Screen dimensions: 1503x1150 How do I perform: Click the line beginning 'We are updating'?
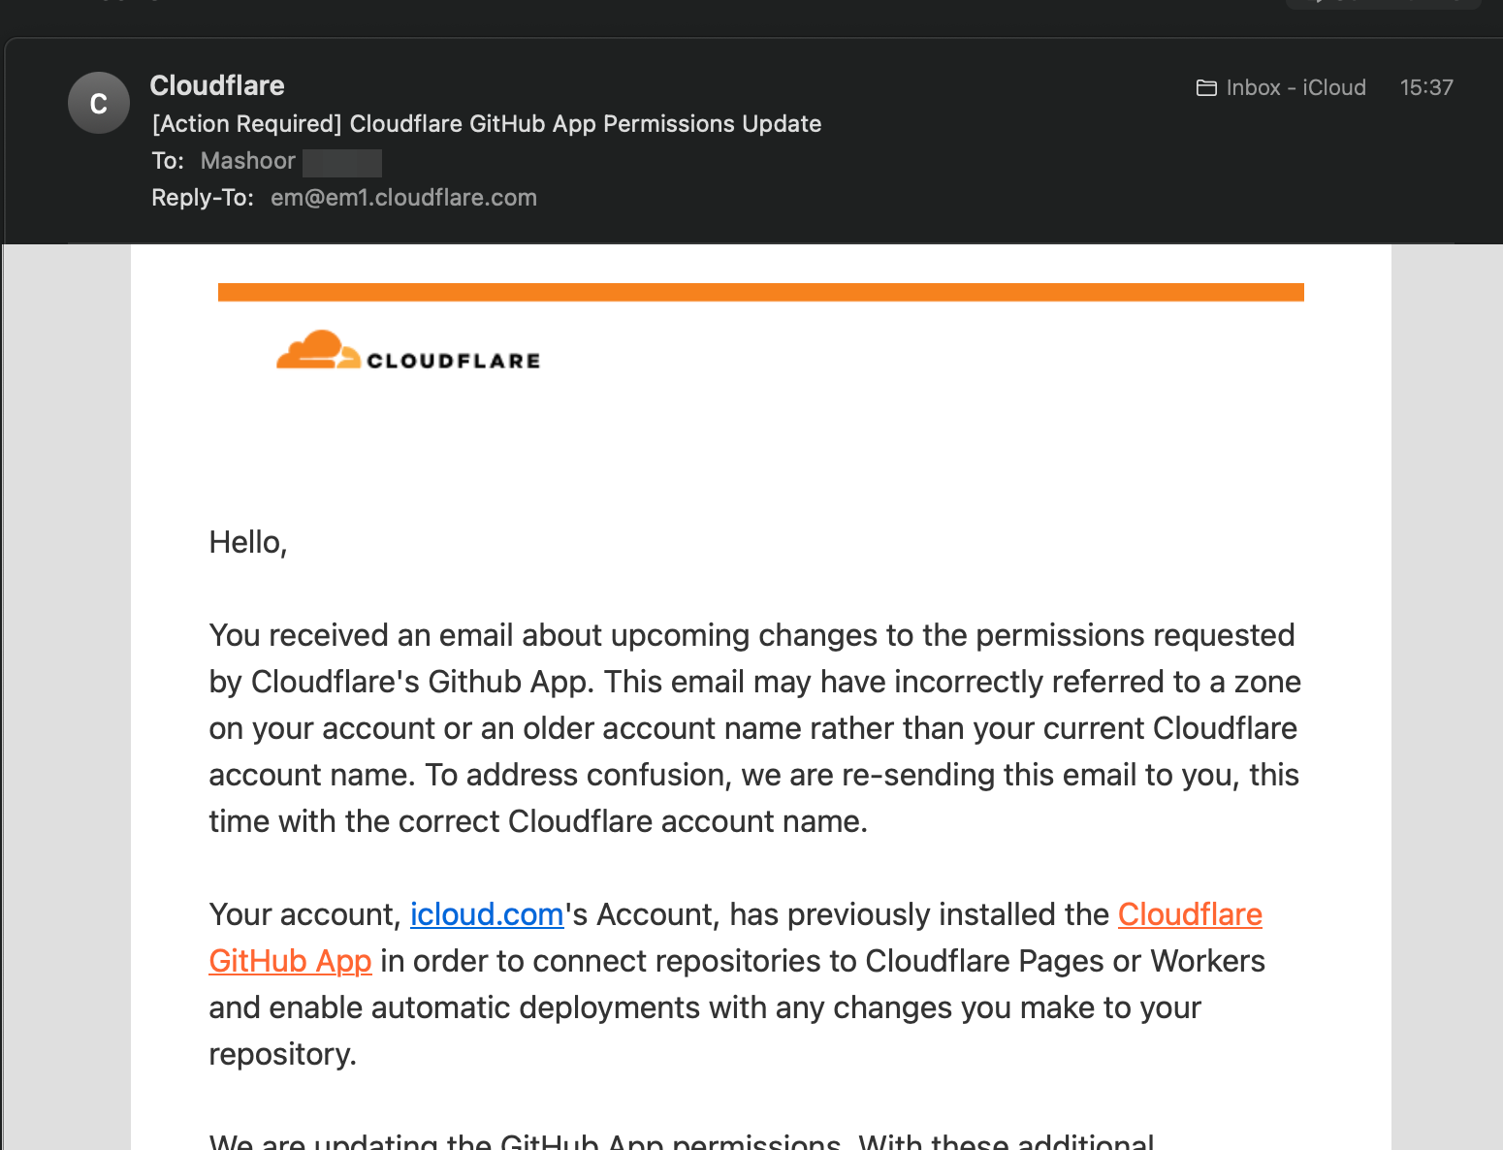click(681, 1141)
